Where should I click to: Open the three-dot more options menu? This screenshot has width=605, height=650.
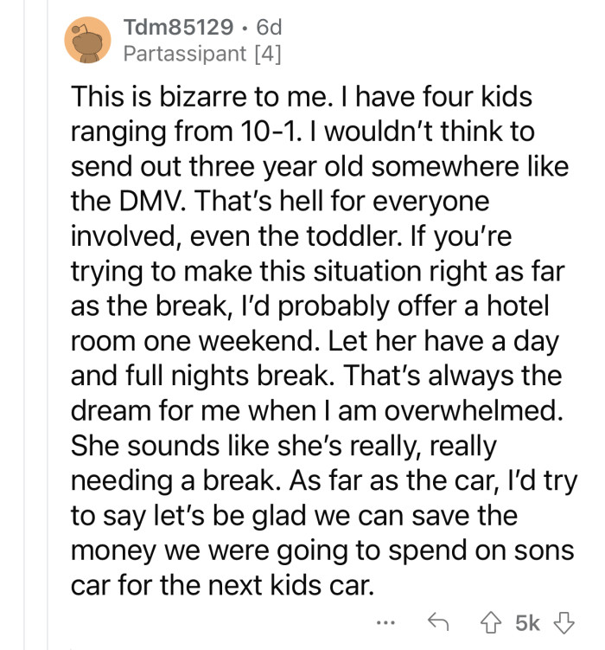coord(385,622)
